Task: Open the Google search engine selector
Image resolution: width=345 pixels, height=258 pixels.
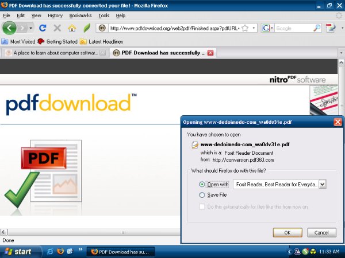Action: point(267,28)
